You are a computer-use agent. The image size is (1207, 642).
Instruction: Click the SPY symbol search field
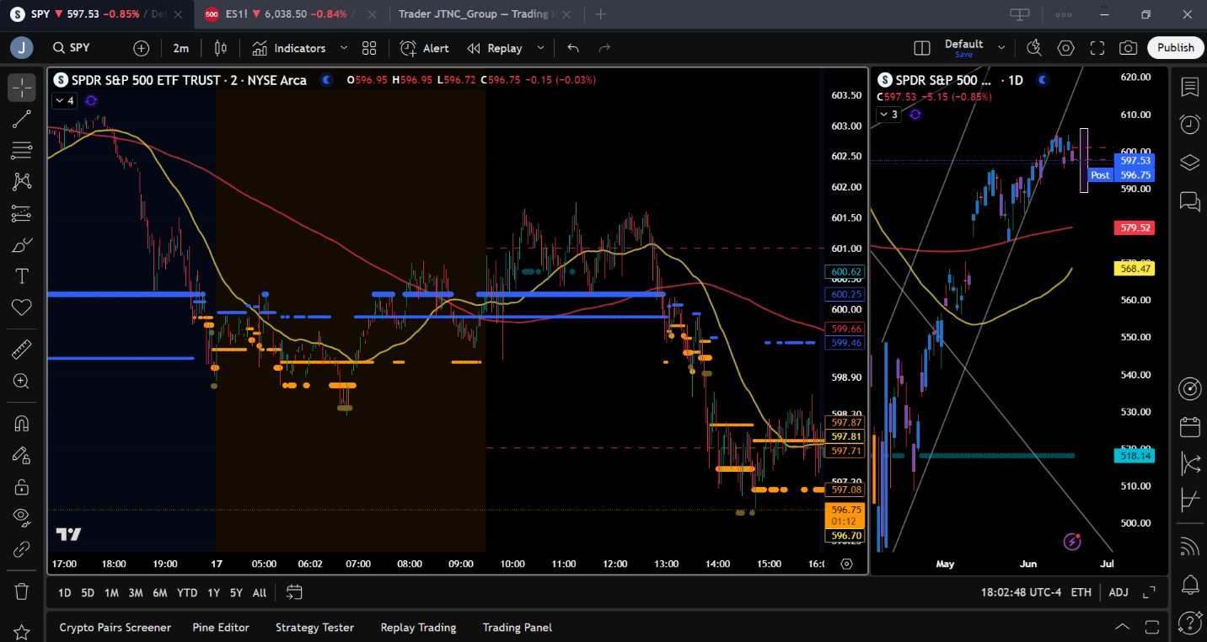[x=81, y=48]
